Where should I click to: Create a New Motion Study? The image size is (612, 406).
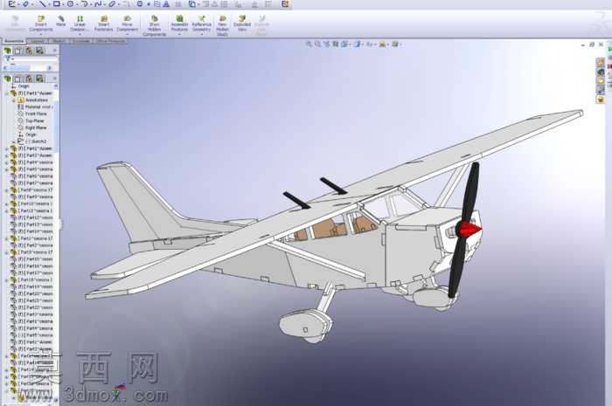point(222,25)
